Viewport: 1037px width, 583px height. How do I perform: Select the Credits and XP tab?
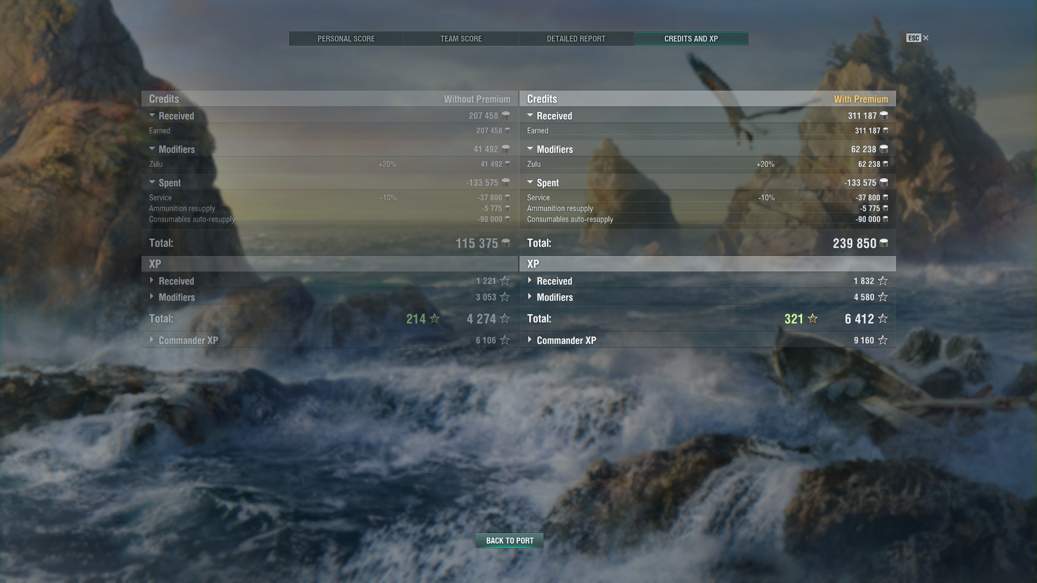click(691, 39)
